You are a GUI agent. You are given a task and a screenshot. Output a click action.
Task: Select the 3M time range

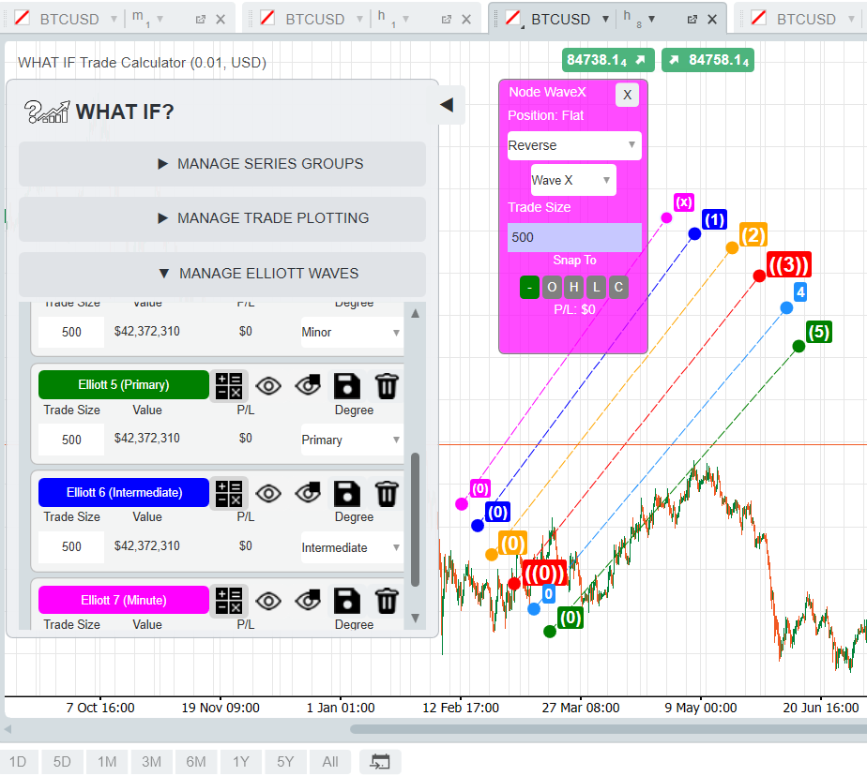pos(151,762)
